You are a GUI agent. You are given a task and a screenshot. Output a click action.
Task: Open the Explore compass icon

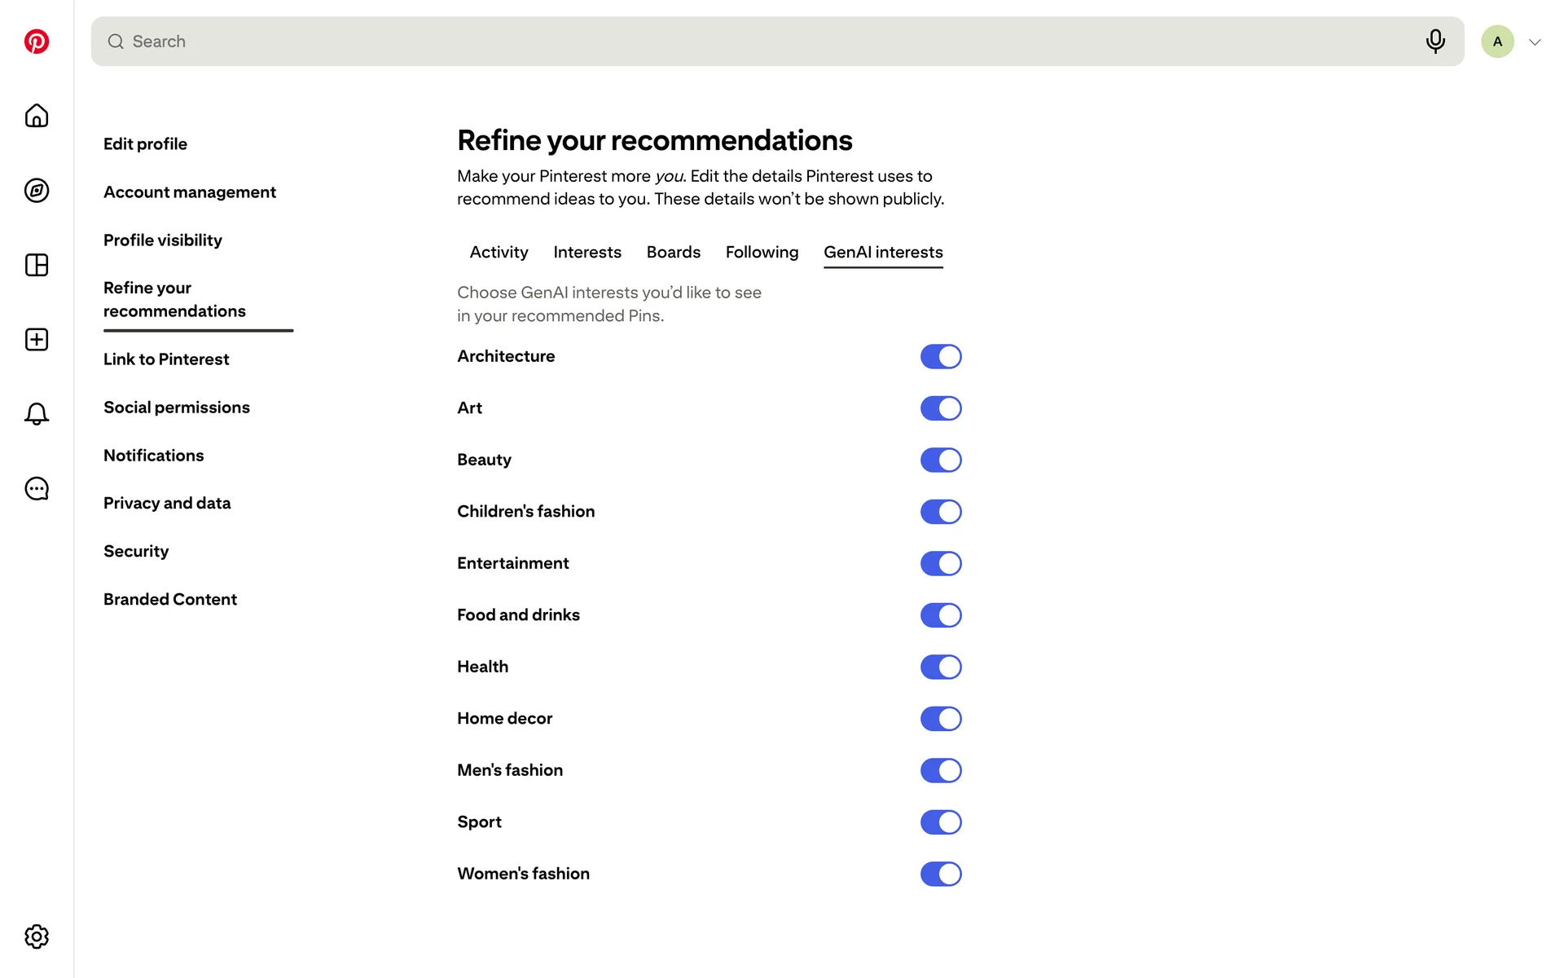point(37,191)
